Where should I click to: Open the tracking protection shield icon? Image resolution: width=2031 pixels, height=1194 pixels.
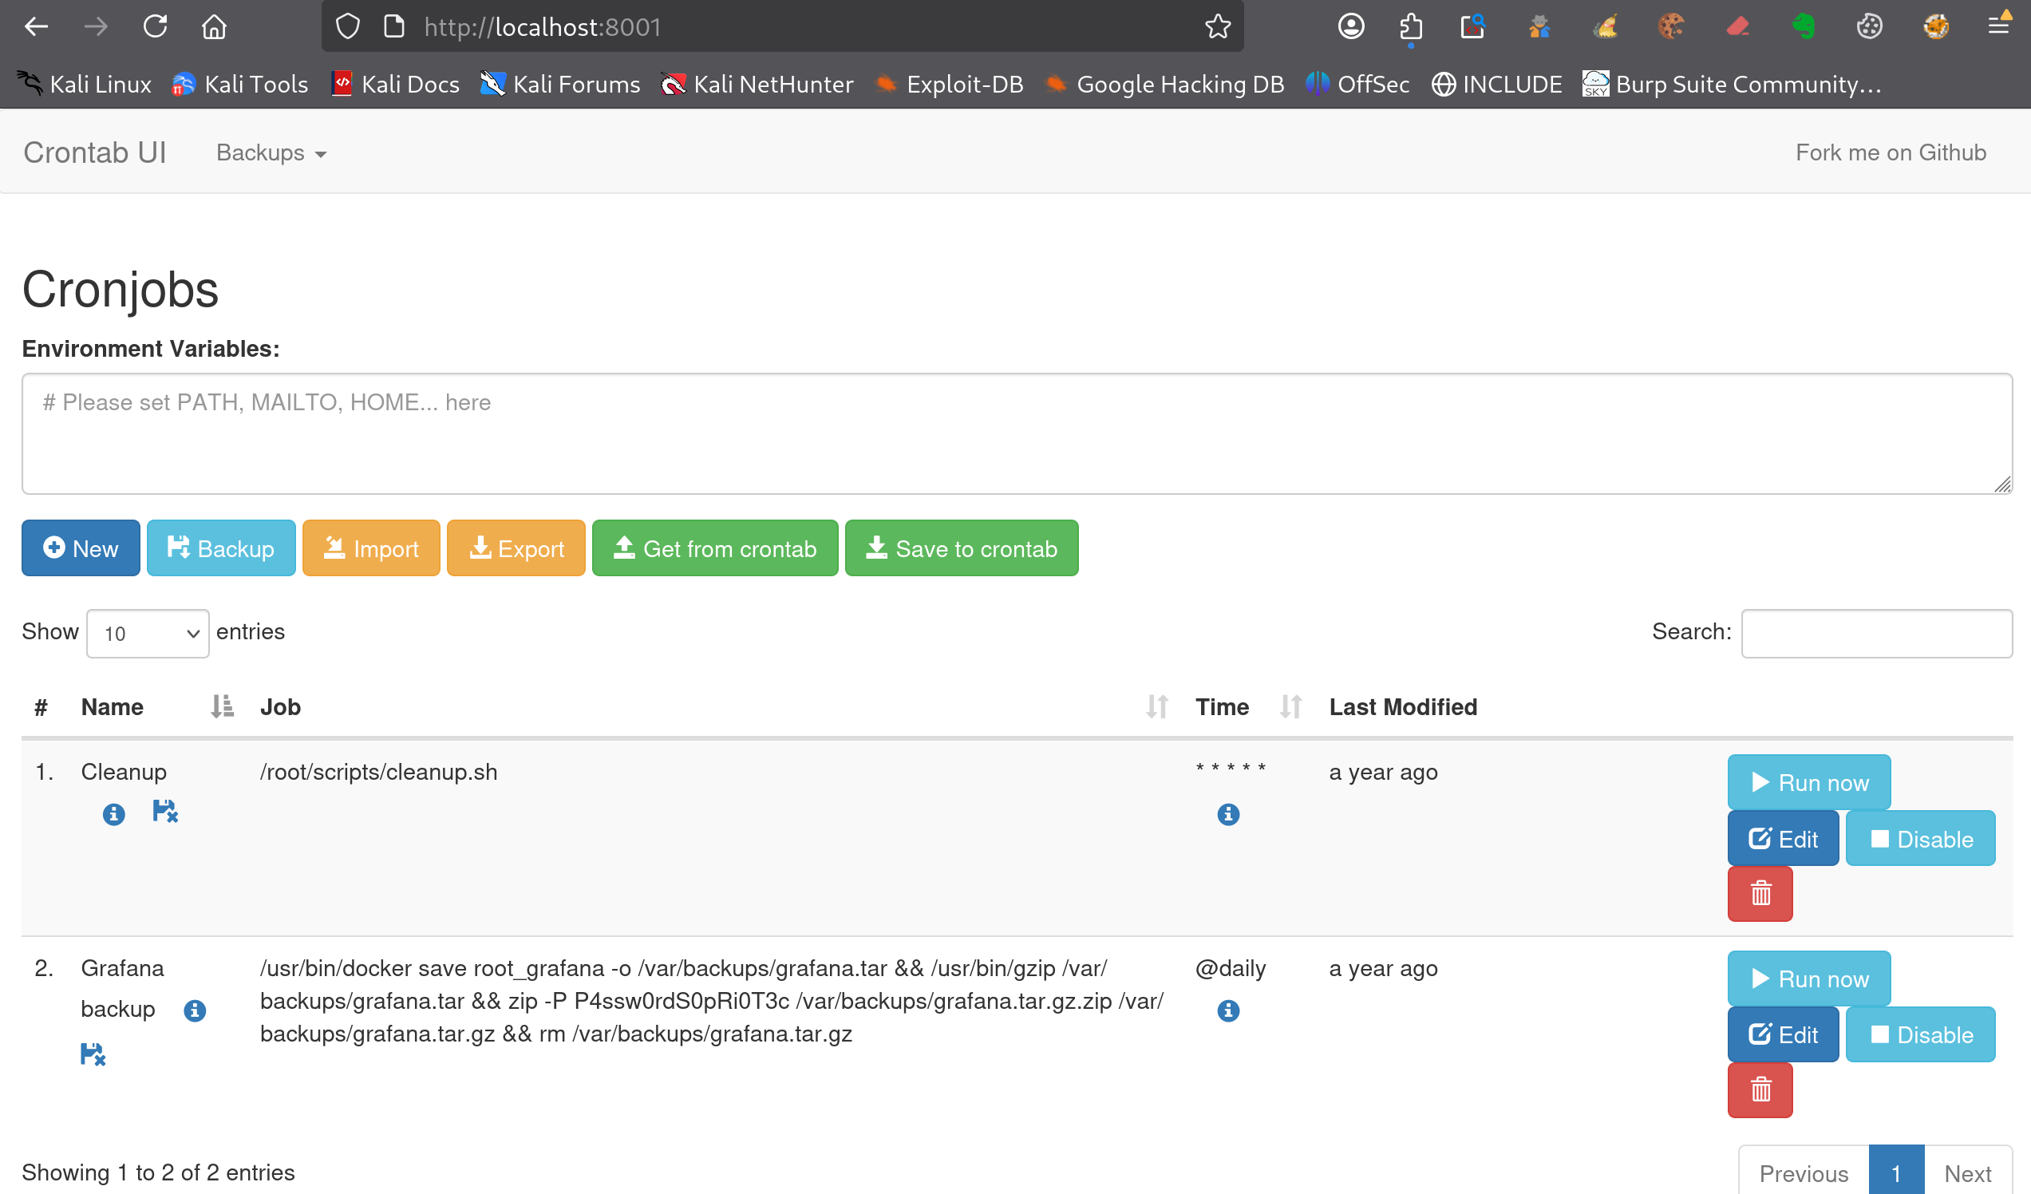tap(347, 26)
